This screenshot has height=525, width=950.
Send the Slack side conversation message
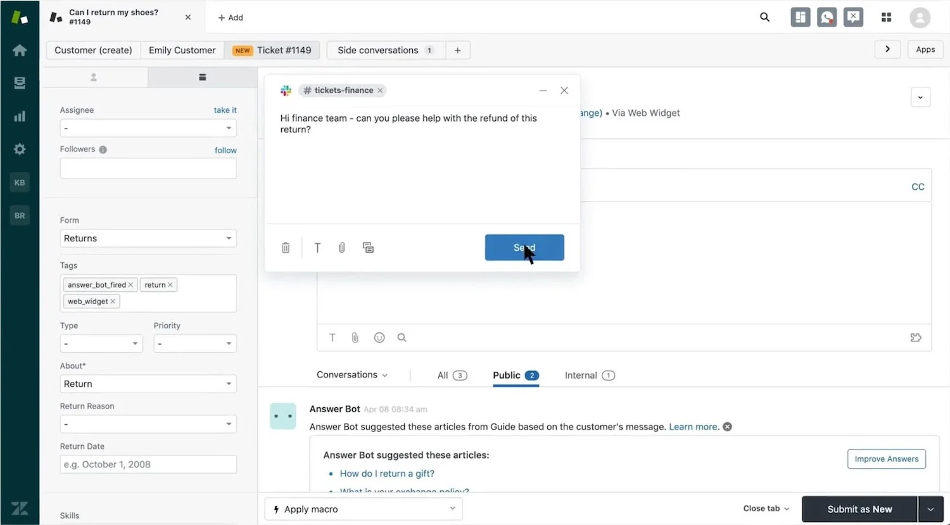[524, 248]
